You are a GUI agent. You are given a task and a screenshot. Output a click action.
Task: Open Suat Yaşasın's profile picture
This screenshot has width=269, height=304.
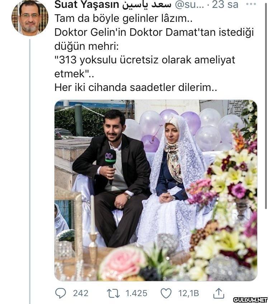(30, 18)
